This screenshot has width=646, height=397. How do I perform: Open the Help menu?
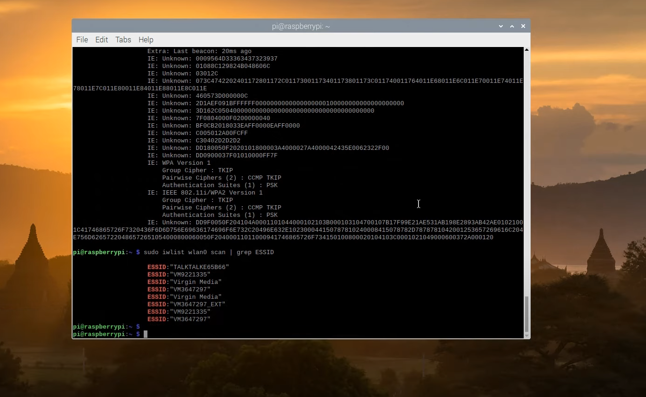click(146, 40)
